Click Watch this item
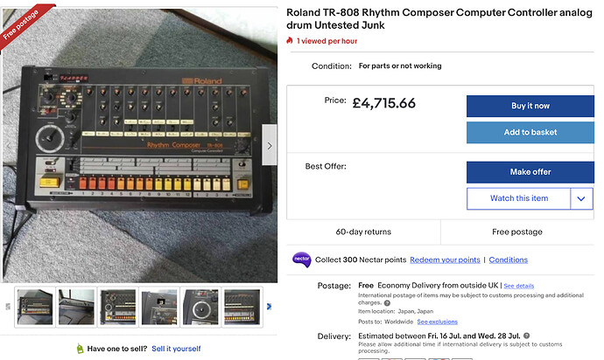Image resolution: width=604 pixels, height=360 pixels. tap(518, 198)
